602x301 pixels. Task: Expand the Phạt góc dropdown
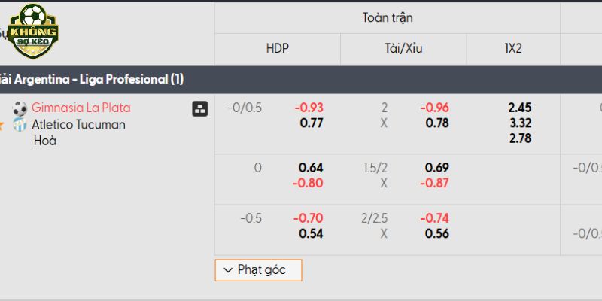click(258, 270)
